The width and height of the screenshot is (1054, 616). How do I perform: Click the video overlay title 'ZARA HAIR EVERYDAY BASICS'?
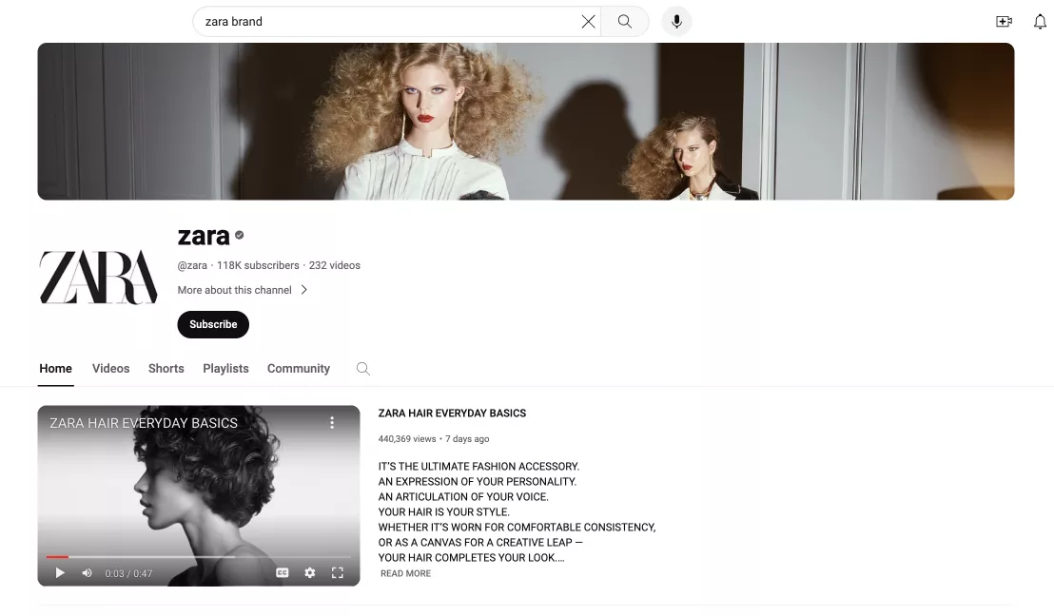point(144,423)
